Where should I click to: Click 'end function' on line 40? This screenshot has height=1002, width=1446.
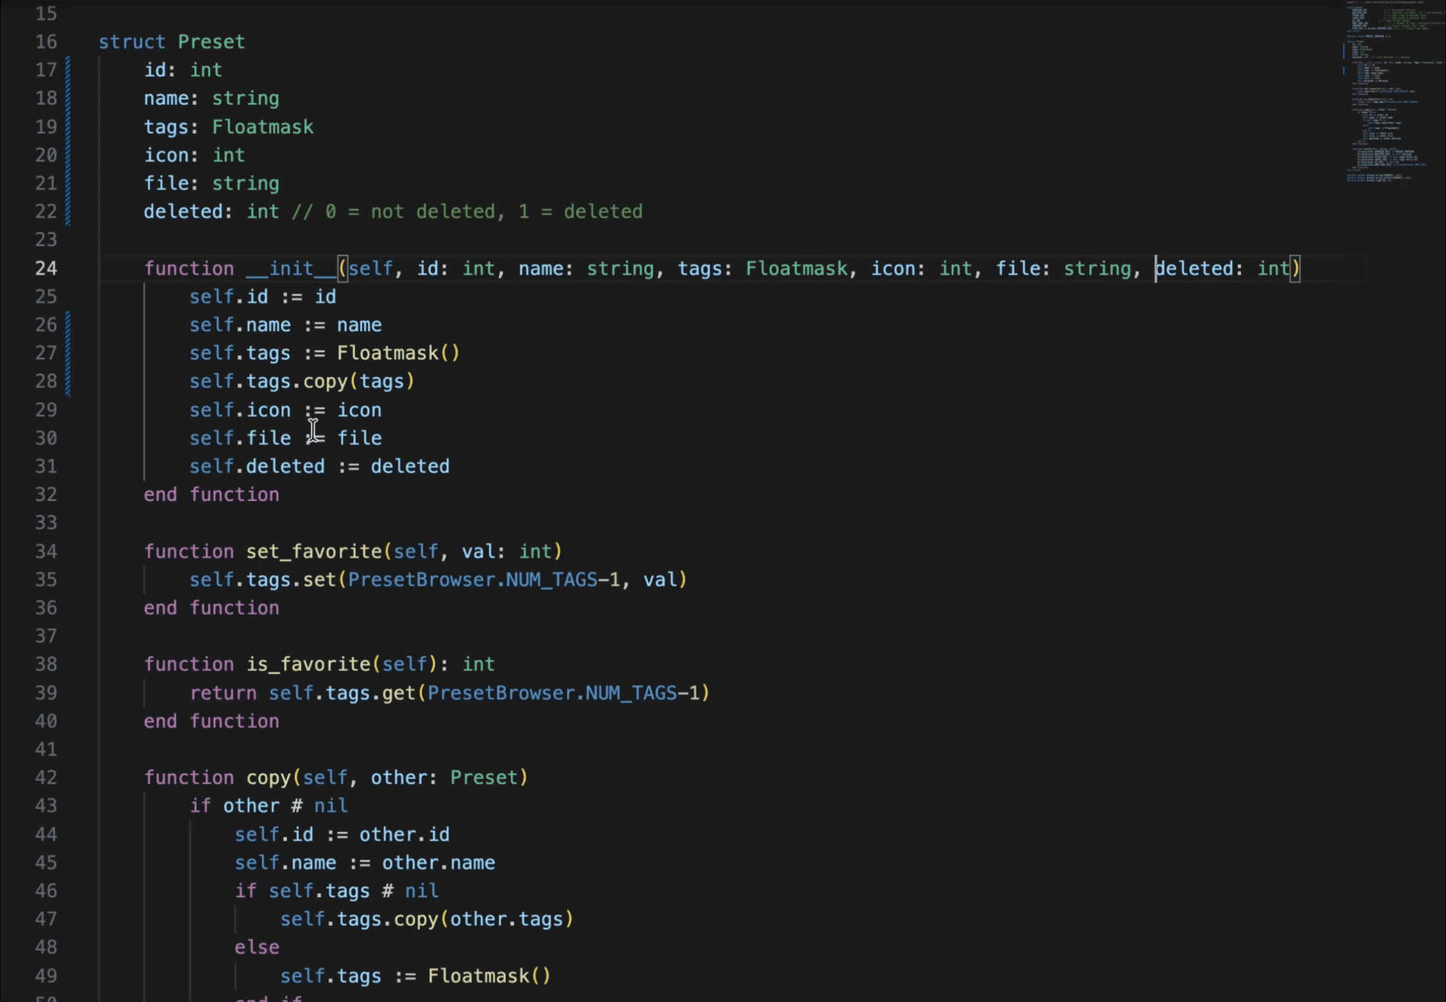click(212, 721)
